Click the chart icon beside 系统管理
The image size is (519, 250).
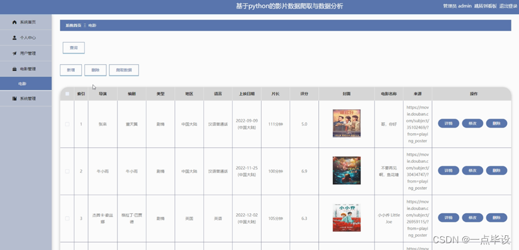point(14,99)
